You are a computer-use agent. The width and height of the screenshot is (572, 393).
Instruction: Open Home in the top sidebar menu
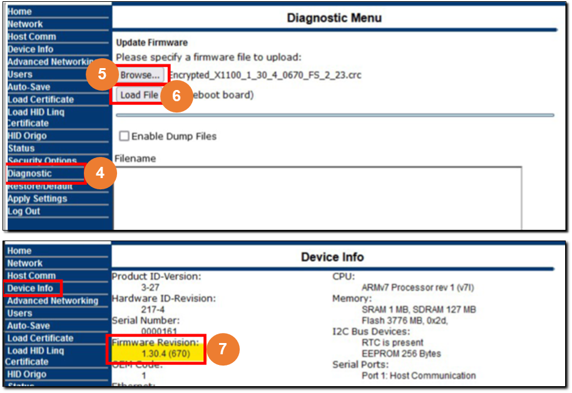tap(19, 11)
